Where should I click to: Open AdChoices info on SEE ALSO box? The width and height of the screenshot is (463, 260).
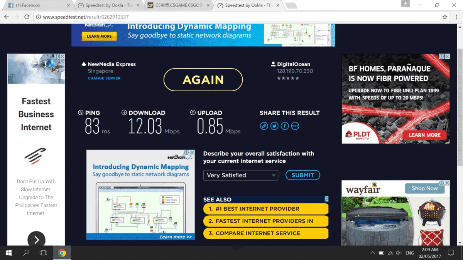pos(326,199)
